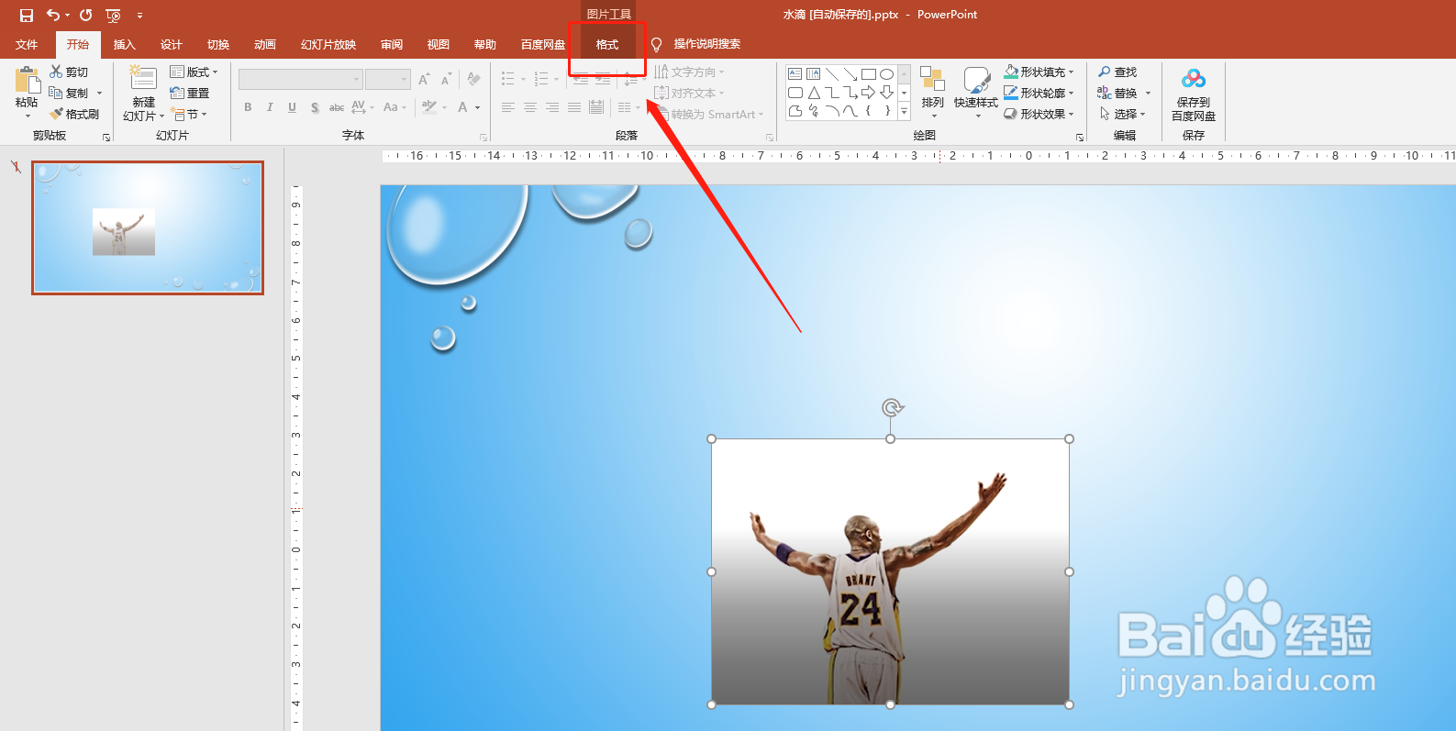This screenshot has width=1456, height=731.
Task: Open the 百度网盘 tab
Action: [x=543, y=44]
